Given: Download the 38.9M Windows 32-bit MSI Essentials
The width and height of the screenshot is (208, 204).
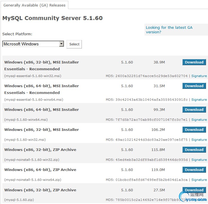Looking at the screenshot, I should 194,62.
